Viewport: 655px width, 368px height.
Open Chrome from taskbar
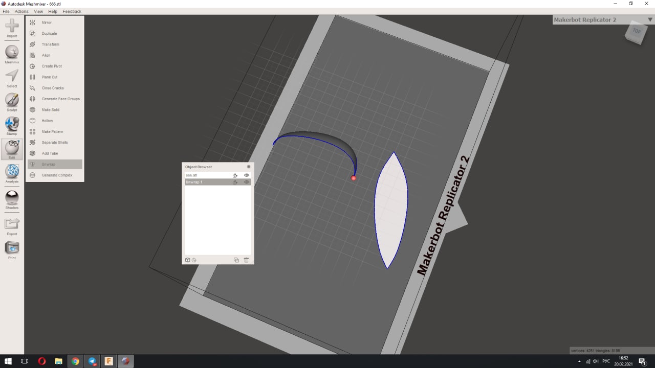coord(75,361)
